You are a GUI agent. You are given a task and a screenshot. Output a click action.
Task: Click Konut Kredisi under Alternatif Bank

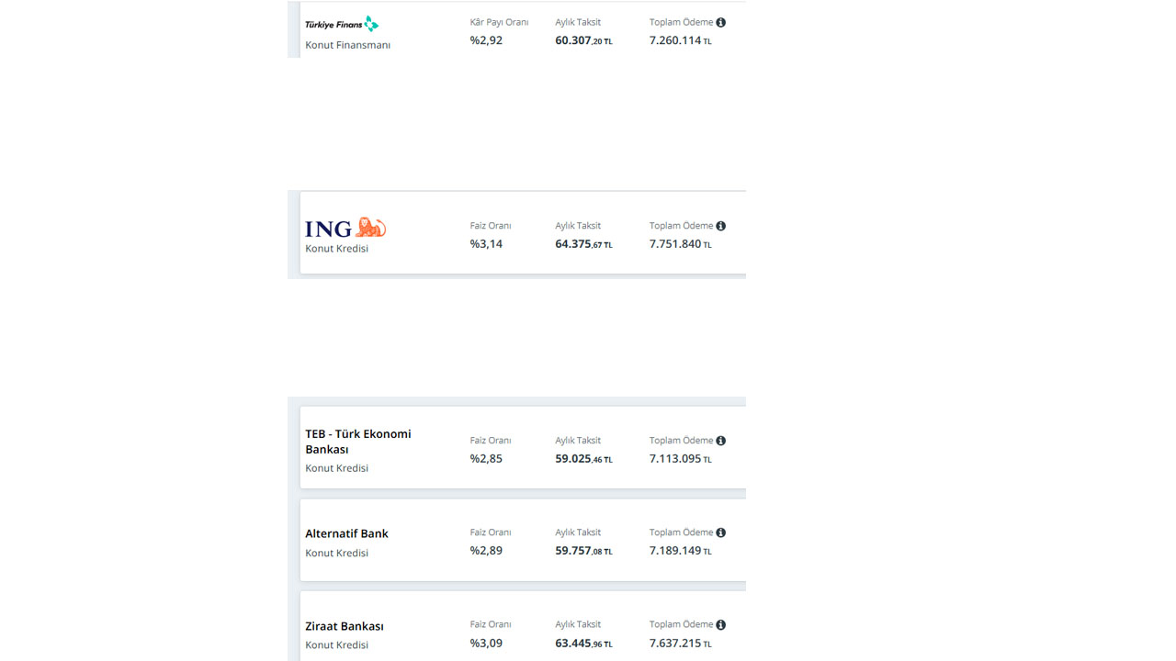coord(336,553)
